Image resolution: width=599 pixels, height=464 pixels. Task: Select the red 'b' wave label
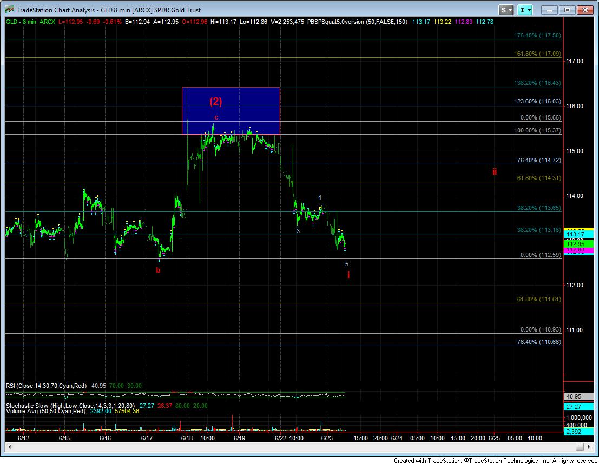click(x=158, y=270)
